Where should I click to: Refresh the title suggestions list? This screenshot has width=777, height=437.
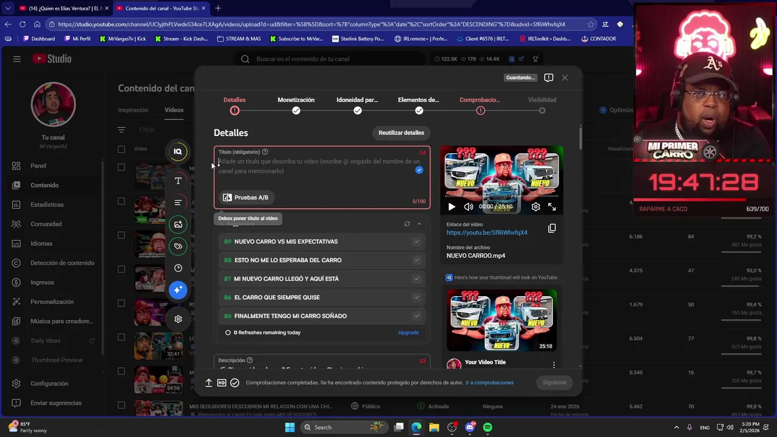407,224
